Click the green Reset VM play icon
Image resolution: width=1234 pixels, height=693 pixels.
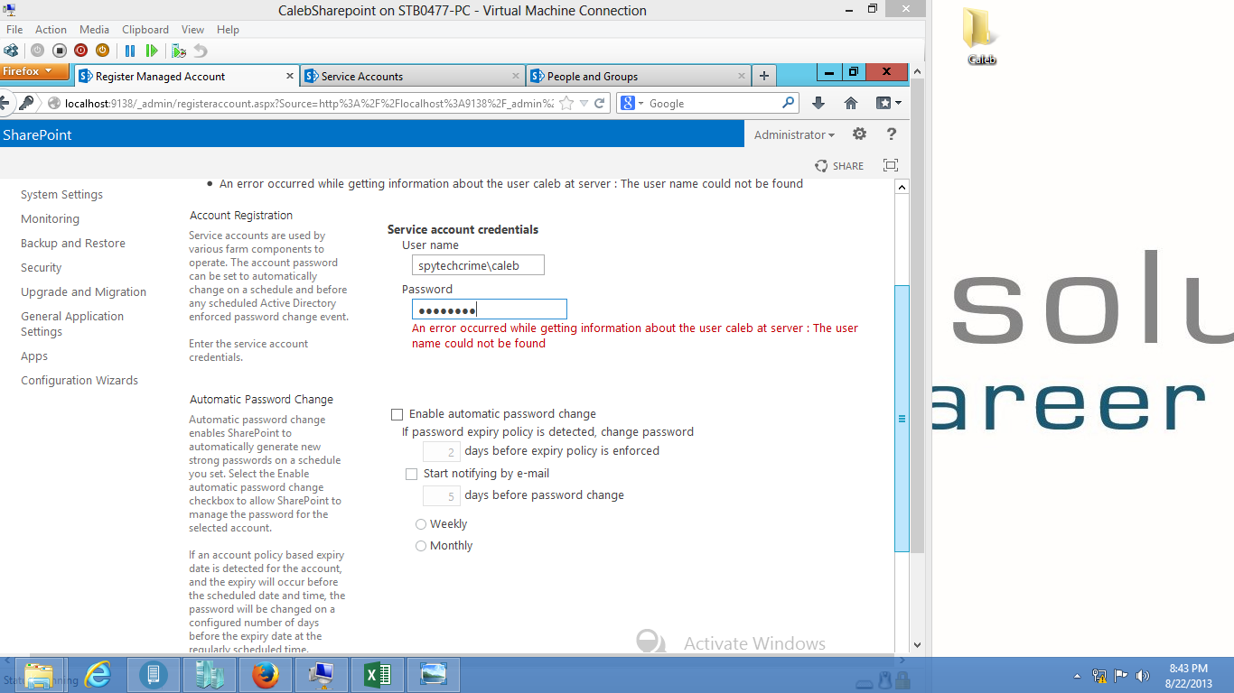152,51
